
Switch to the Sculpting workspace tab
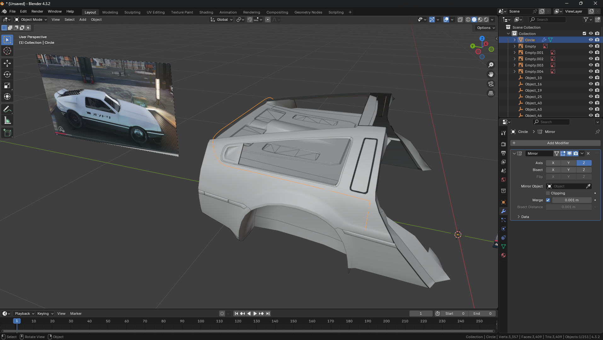(x=132, y=12)
